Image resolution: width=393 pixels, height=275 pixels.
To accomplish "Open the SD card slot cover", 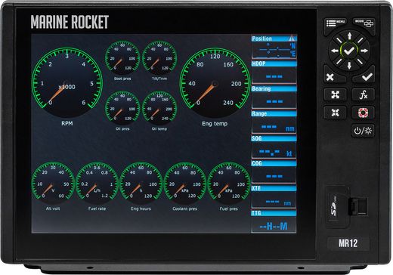I will tap(337, 207).
